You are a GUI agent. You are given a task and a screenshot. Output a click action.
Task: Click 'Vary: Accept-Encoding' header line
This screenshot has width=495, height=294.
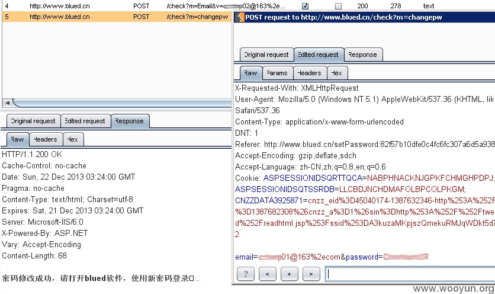[x=41, y=244]
